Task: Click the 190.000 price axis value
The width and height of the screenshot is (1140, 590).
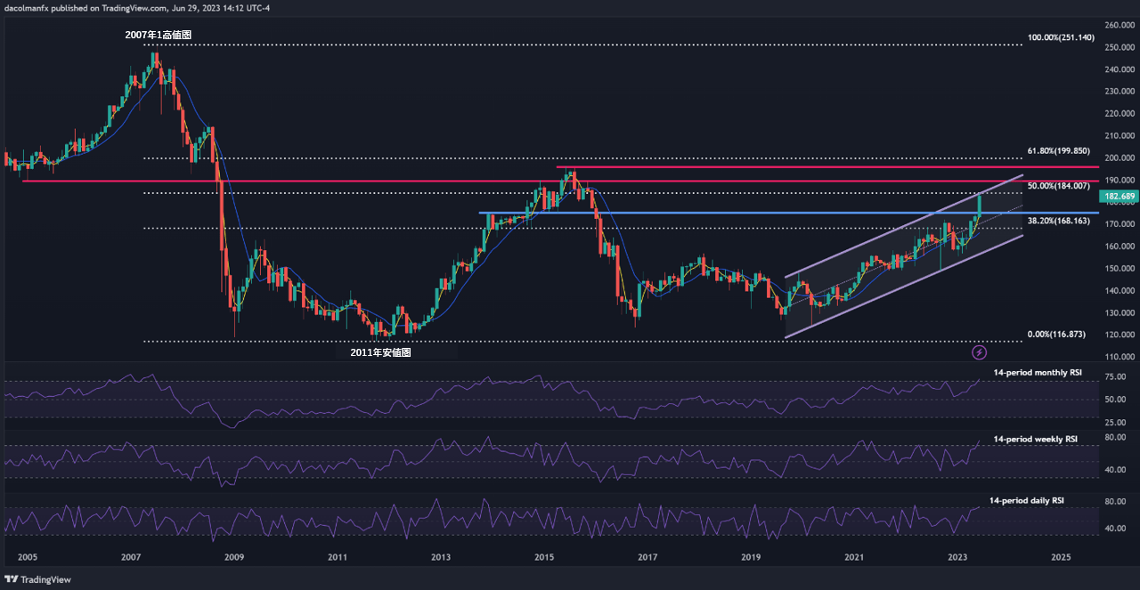Action: (x=1120, y=181)
